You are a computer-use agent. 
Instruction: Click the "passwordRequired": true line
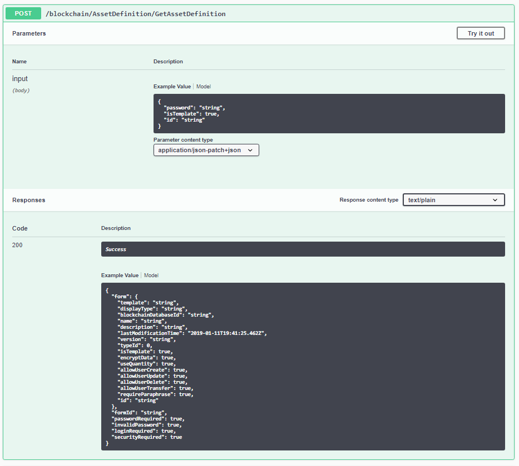[148, 419]
